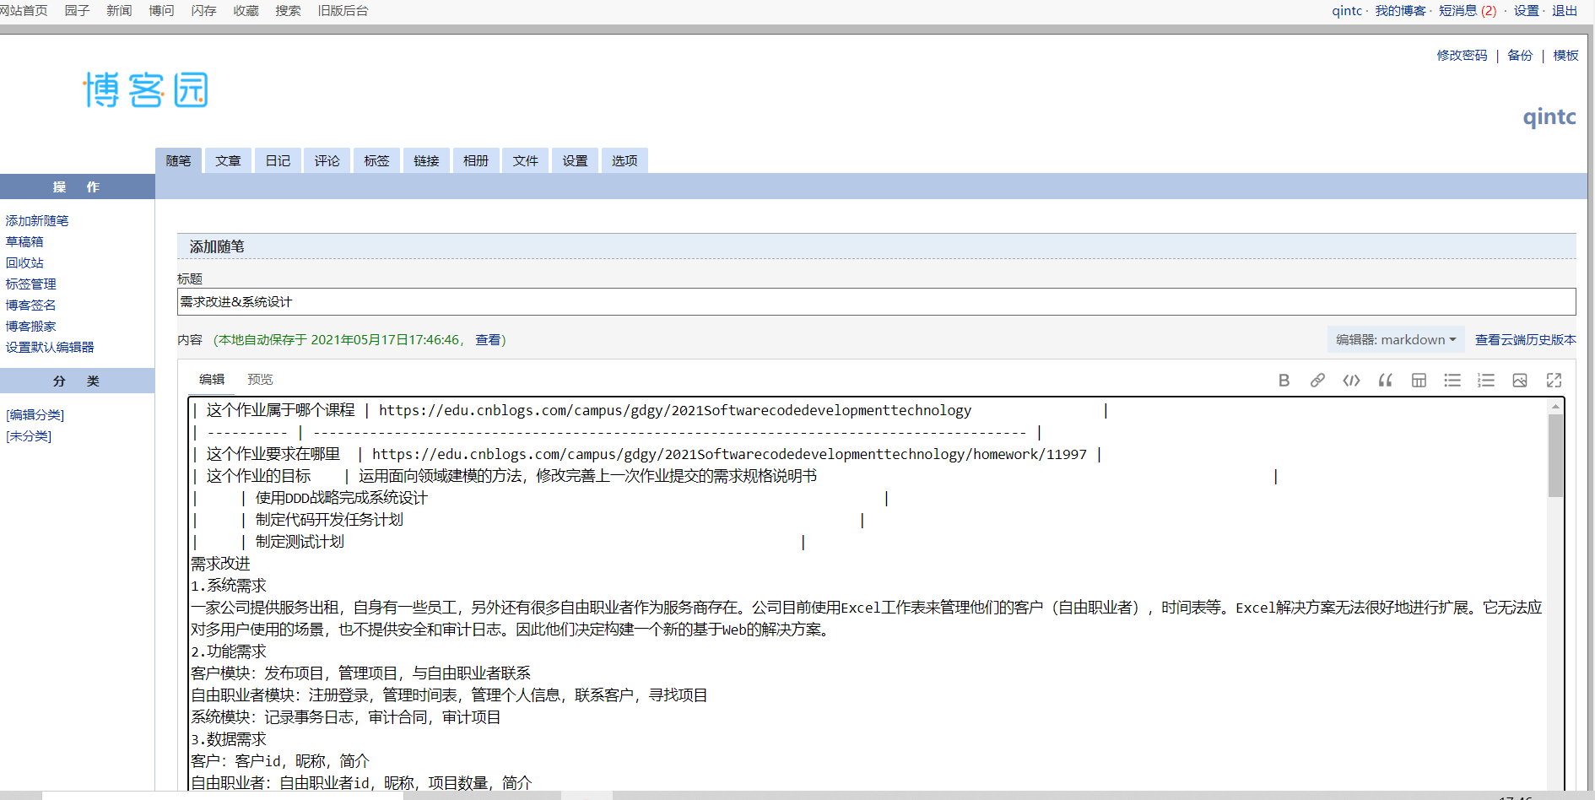Open the 相册 tab
Screen dimensions: 1595x800
point(476,160)
